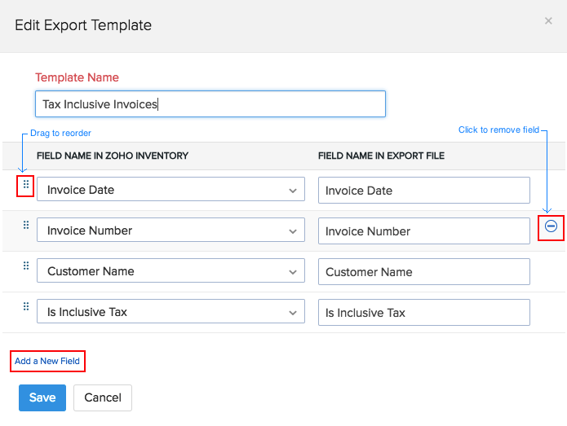Edit export file name for Invoice Number
Image resolution: width=567 pixels, height=426 pixels.
point(423,231)
